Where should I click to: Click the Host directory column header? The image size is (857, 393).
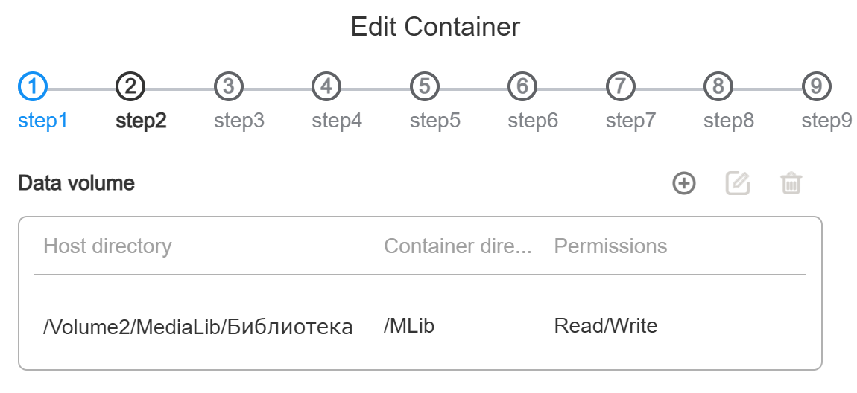[107, 246]
